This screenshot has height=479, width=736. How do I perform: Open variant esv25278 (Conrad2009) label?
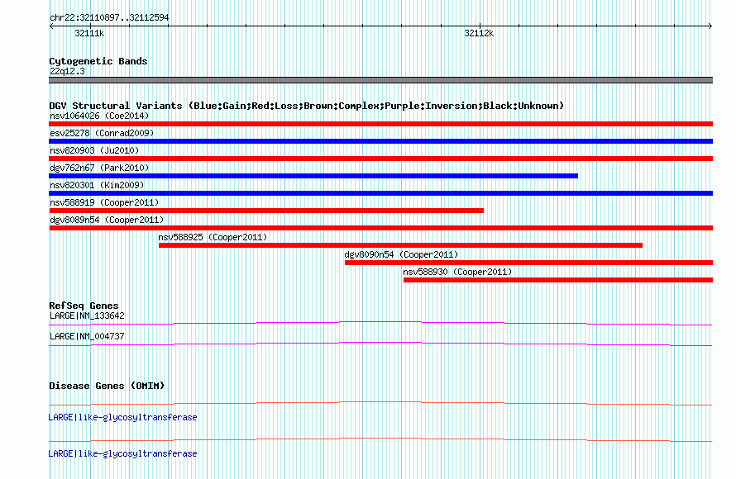click(102, 133)
